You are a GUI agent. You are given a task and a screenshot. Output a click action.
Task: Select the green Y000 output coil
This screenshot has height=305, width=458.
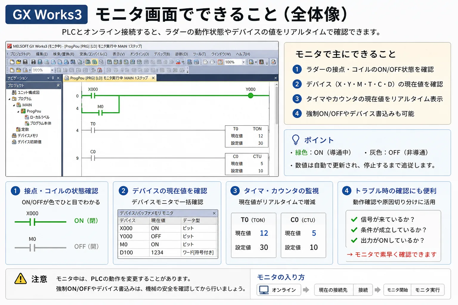pyautogui.click(x=251, y=96)
